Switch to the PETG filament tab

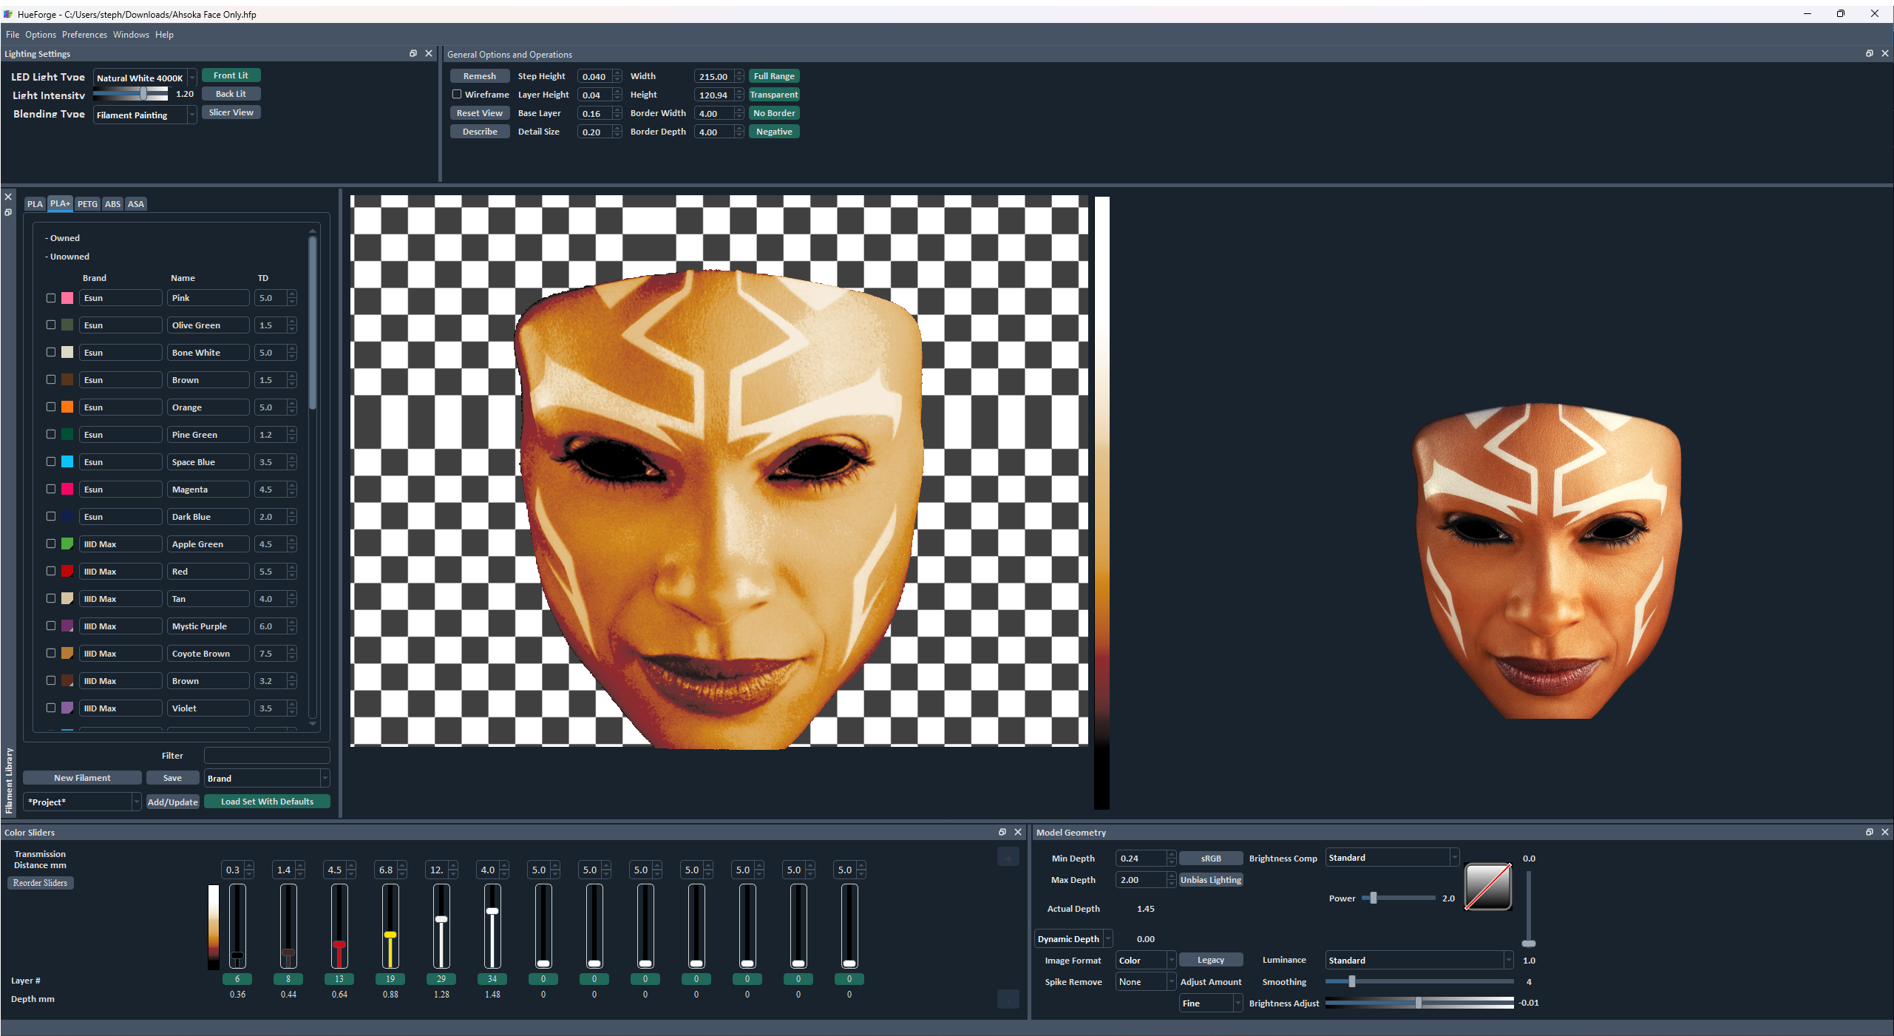pyautogui.click(x=87, y=204)
